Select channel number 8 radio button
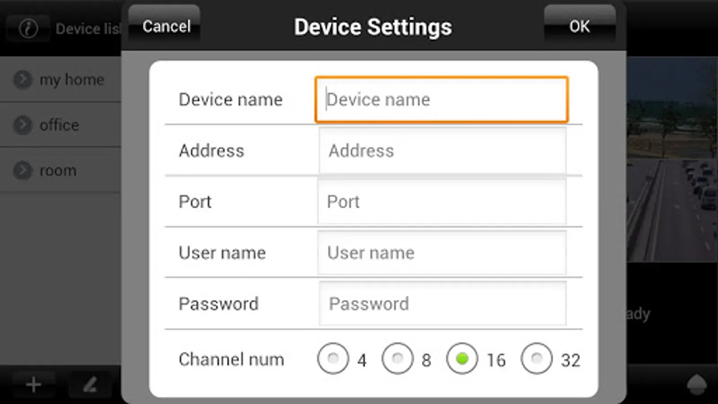 tap(398, 359)
